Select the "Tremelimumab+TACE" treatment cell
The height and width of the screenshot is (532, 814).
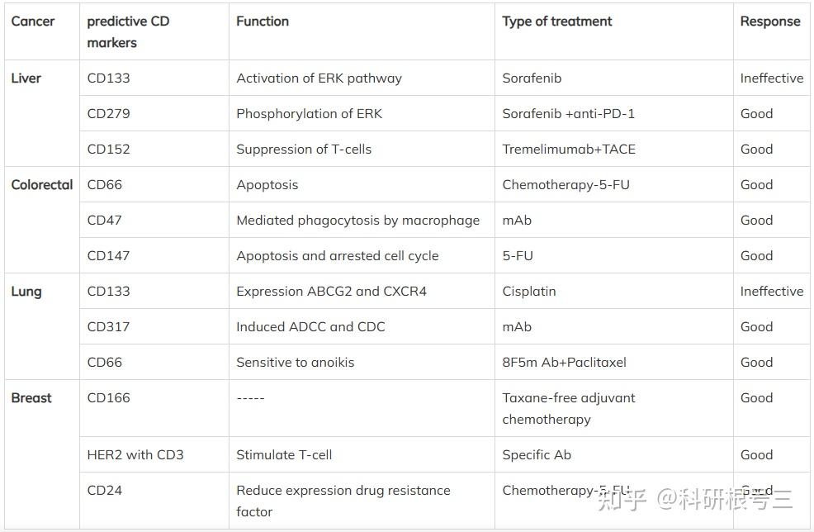569,150
